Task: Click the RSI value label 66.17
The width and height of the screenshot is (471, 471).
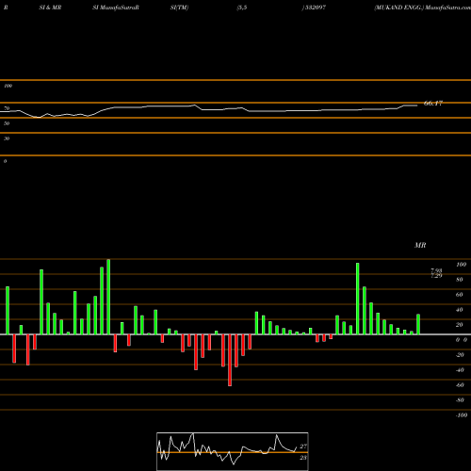Action: 433,104
